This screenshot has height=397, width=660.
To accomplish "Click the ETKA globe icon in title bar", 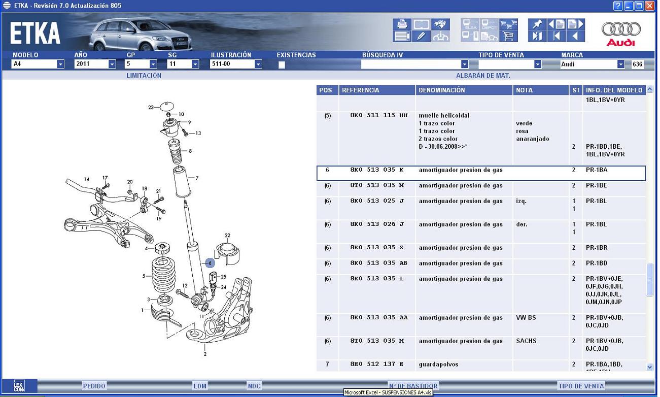I will click(x=7, y=6).
